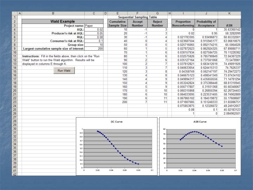Image resolution: width=253 pixels, height=190 pixels.
Task: Select column B header
Action: pyautogui.click(x=53, y=13)
